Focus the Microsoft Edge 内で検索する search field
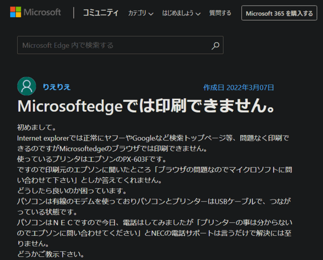This screenshot has height=260, width=323. click(120, 45)
